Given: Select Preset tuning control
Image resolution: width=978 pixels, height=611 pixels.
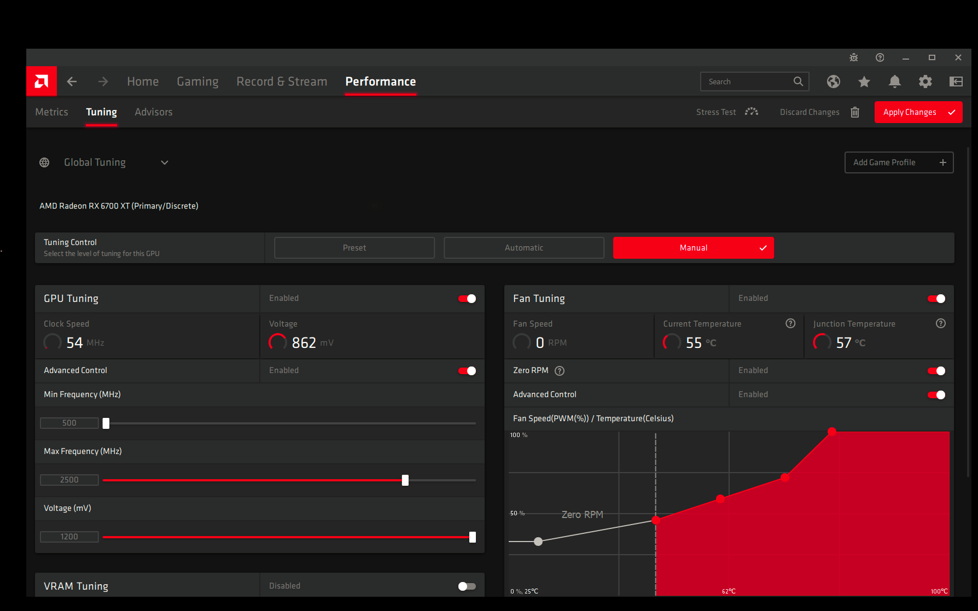Looking at the screenshot, I should [354, 248].
